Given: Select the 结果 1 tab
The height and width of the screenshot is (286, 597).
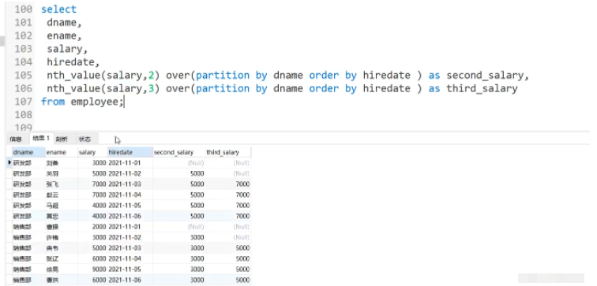Looking at the screenshot, I should pos(41,139).
